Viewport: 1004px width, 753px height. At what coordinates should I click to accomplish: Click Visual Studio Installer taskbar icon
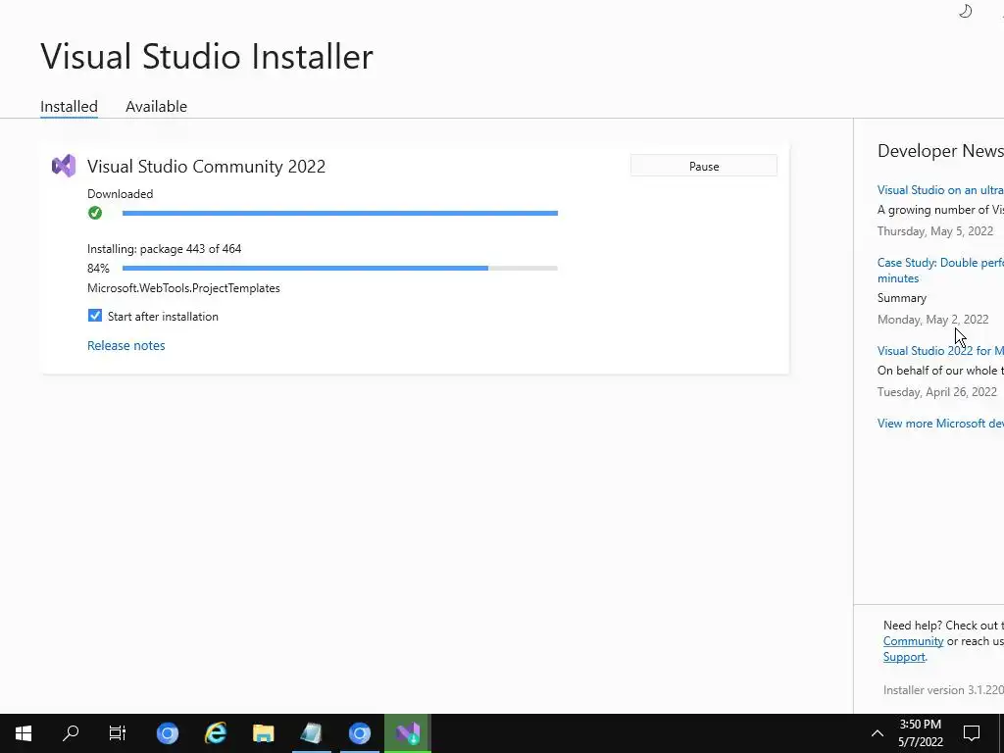pos(407,733)
